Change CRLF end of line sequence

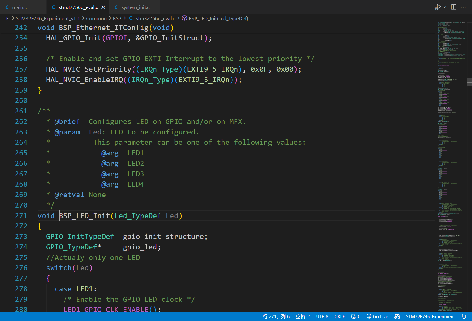point(339,317)
